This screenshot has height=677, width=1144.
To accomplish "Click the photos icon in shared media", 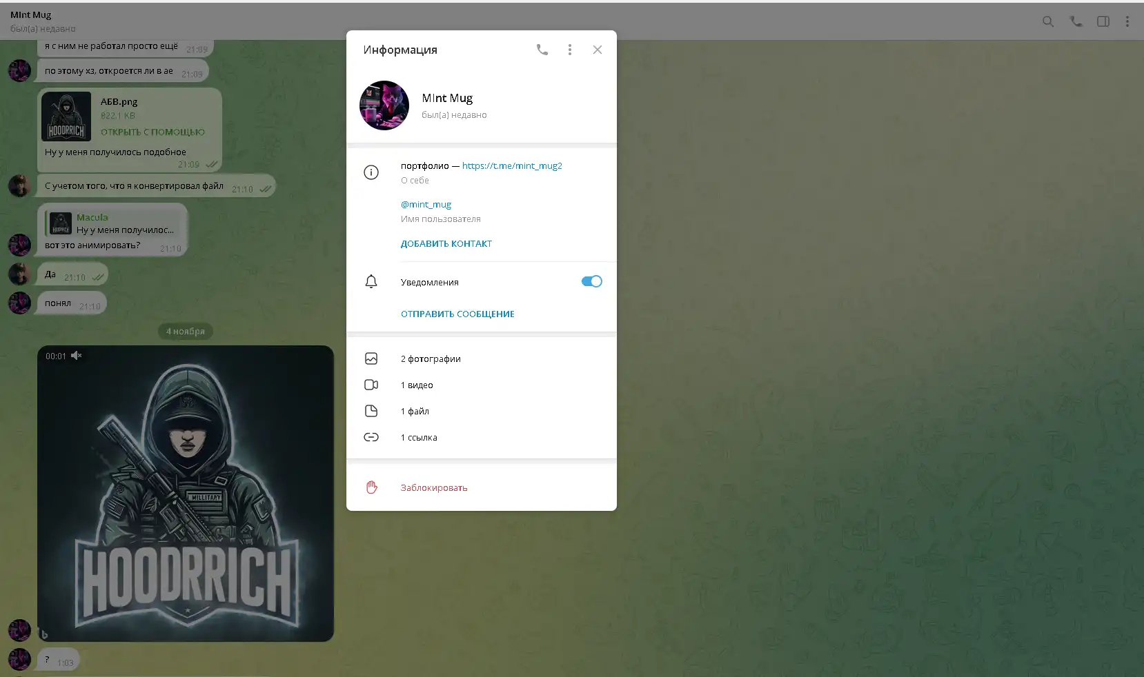I will tap(371, 358).
